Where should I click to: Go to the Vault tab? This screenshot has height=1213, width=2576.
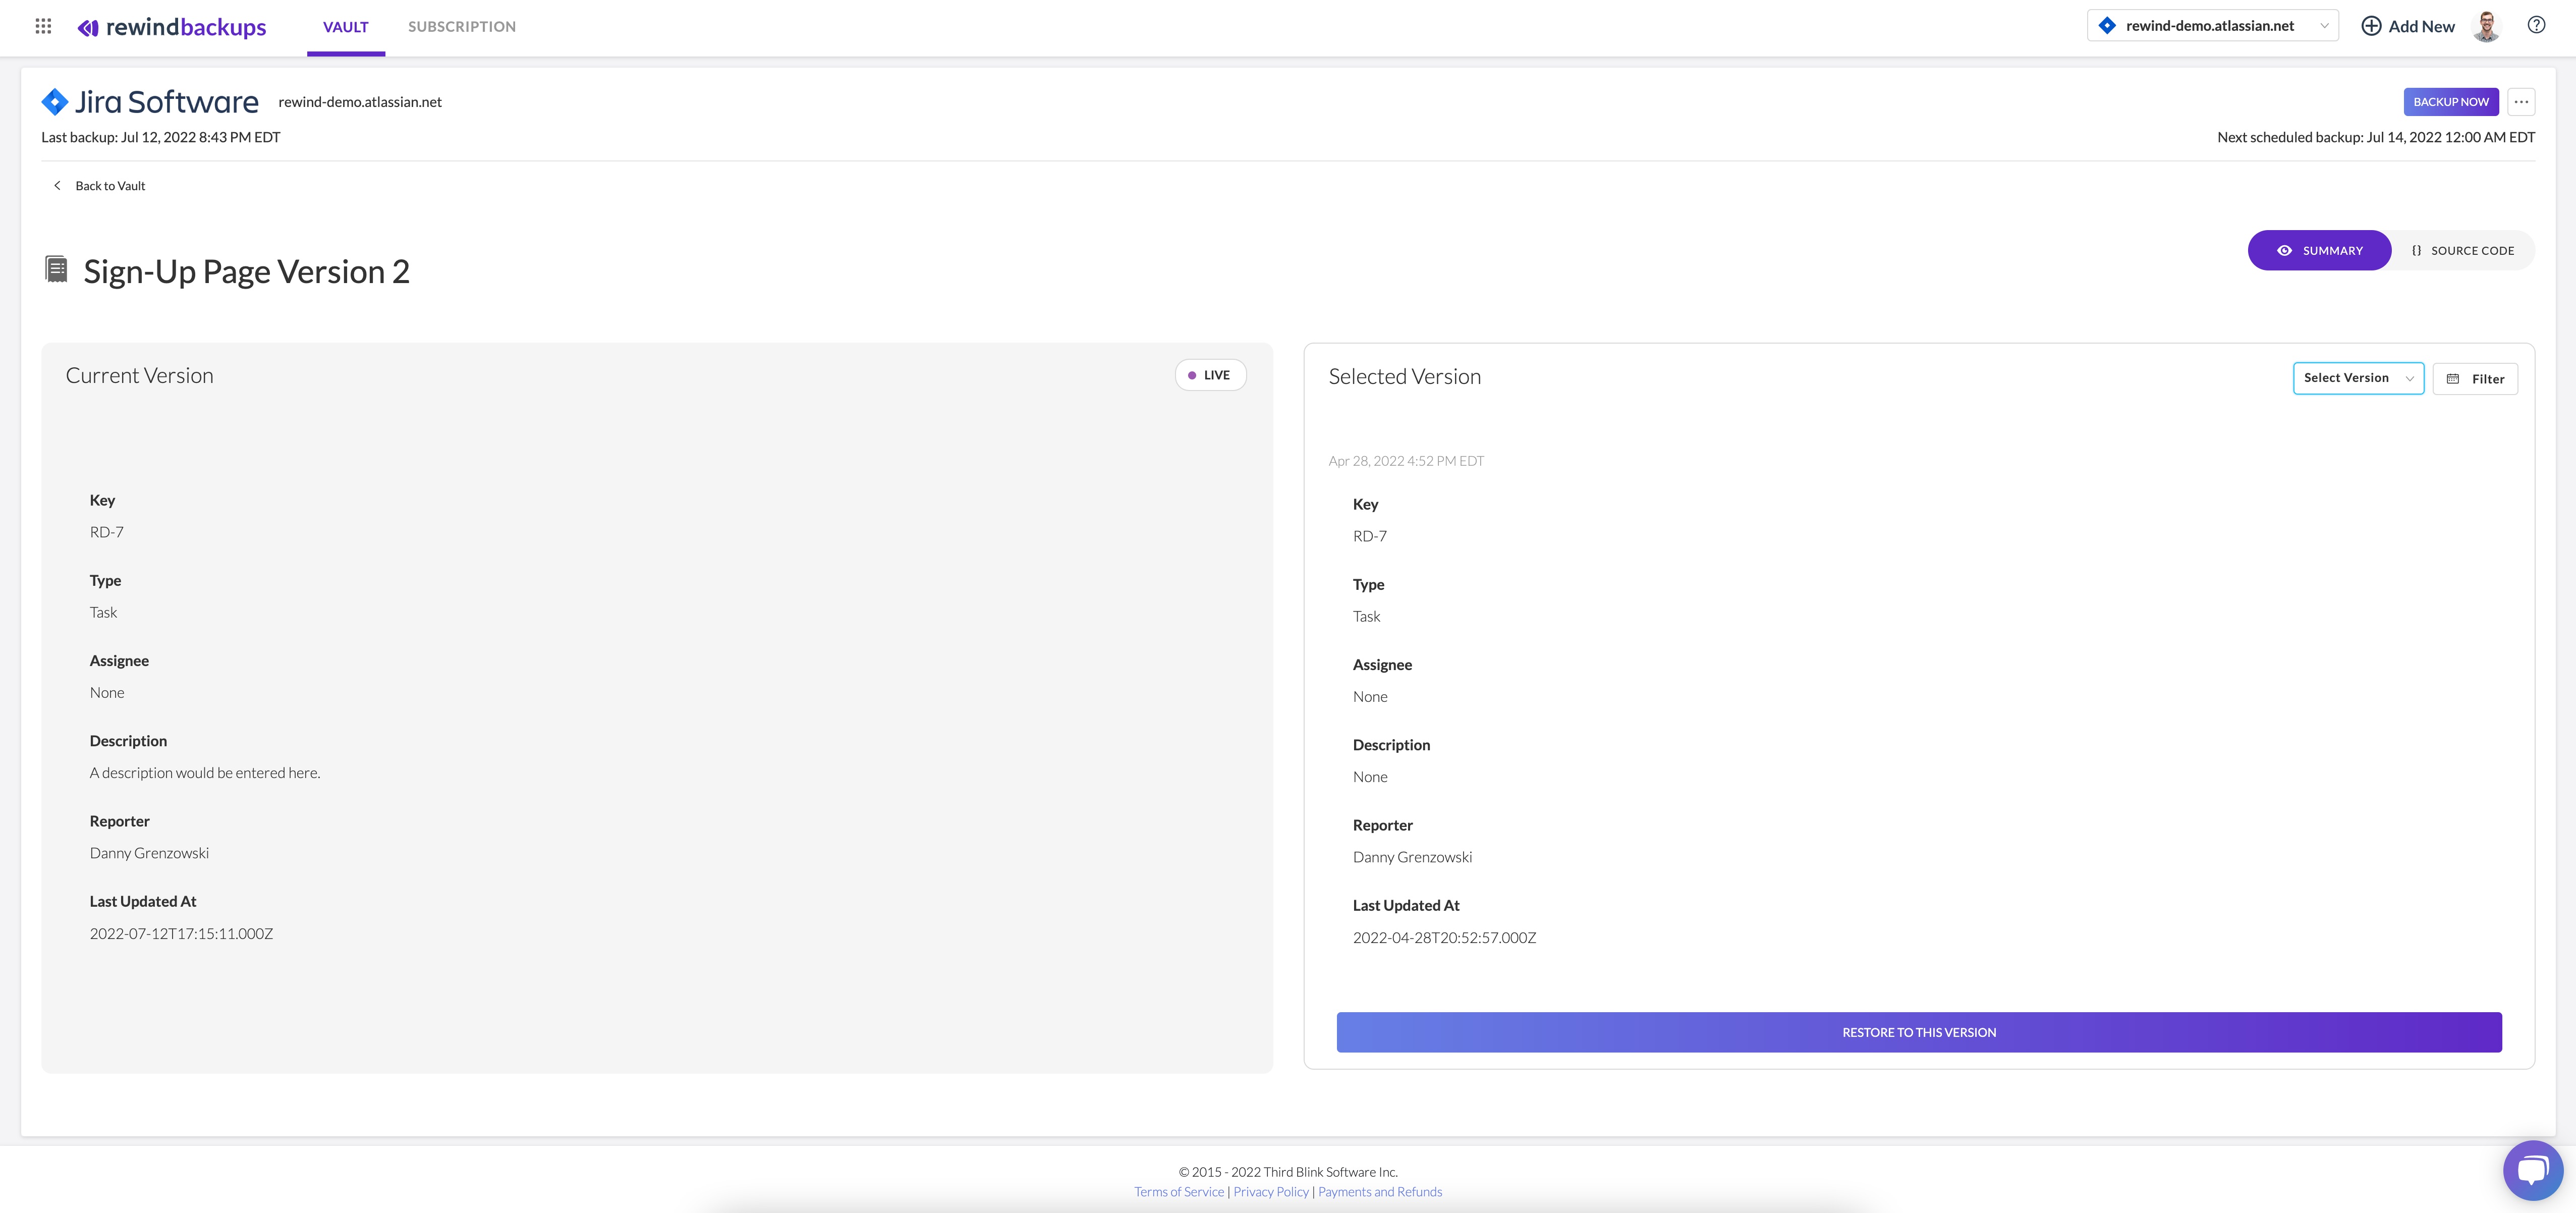click(x=345, y=27)
